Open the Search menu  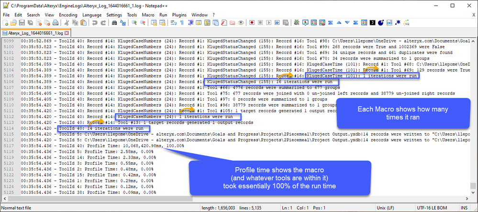[x=33, y=15]
